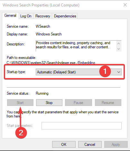Select the Dependencies tab

tap(65, 16)
